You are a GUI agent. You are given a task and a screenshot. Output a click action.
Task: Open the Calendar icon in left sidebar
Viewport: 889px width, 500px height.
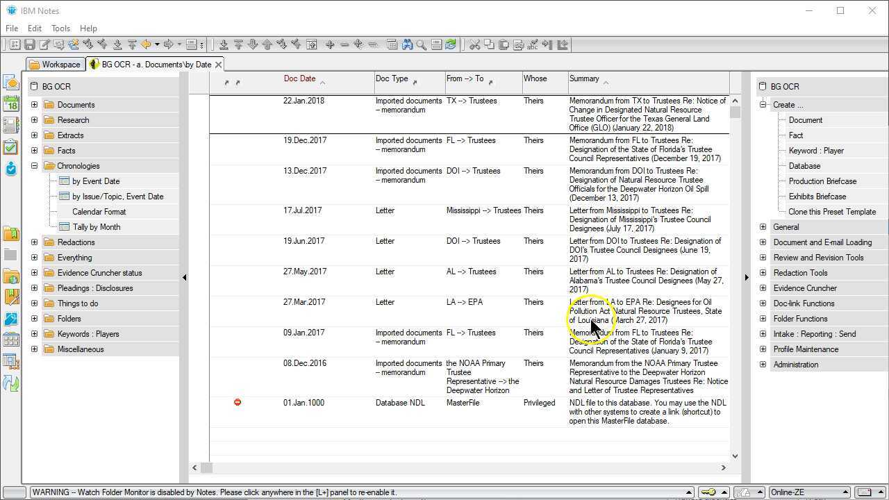(x=10, y=104)
